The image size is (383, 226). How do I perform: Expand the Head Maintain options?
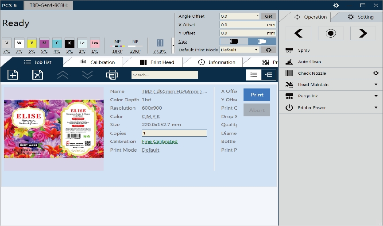tap(376, 85)
